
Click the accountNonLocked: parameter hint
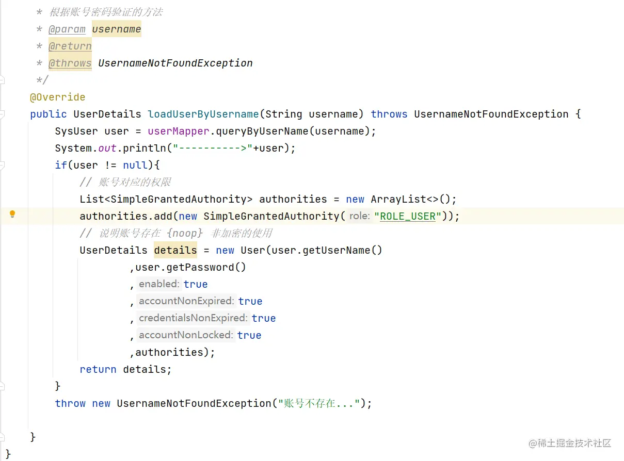click(x=186, y=335)
